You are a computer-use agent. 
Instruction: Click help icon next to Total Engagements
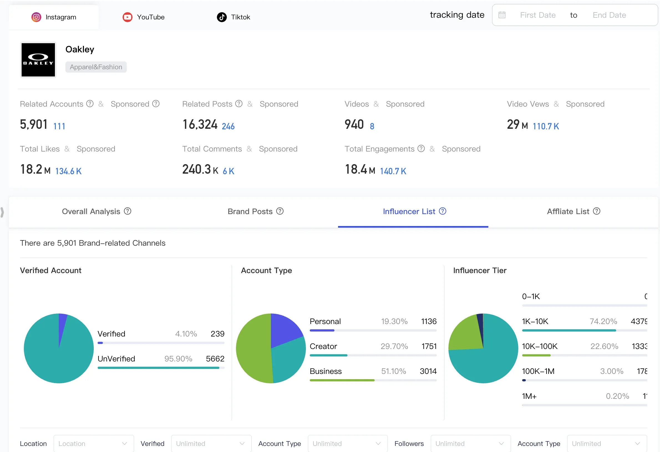421,148
